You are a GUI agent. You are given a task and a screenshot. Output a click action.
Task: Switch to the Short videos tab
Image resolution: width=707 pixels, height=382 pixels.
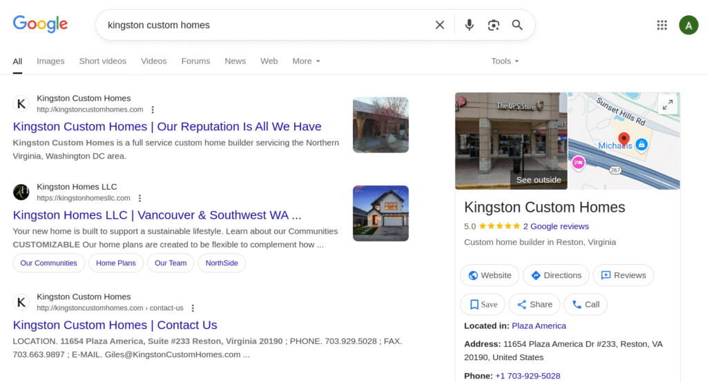pos(103,61)
